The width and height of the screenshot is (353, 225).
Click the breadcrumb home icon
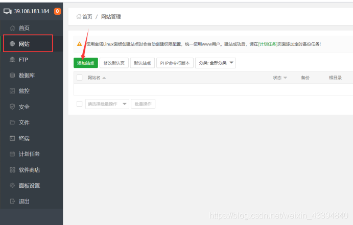79,16
